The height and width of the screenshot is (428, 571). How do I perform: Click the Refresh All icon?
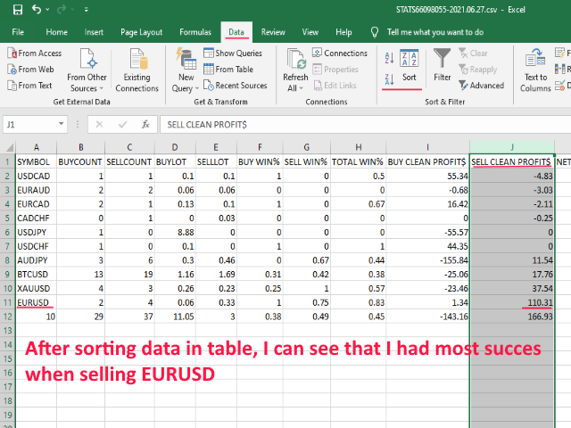pyautogui.click(x=295, y=59)
